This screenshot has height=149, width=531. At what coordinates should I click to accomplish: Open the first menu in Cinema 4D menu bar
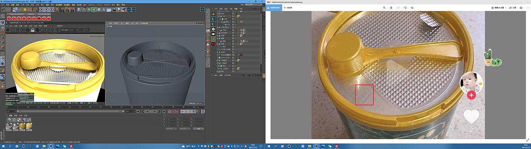(x=3, y=5)
